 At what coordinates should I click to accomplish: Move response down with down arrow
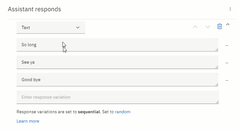tap(208, 27)
